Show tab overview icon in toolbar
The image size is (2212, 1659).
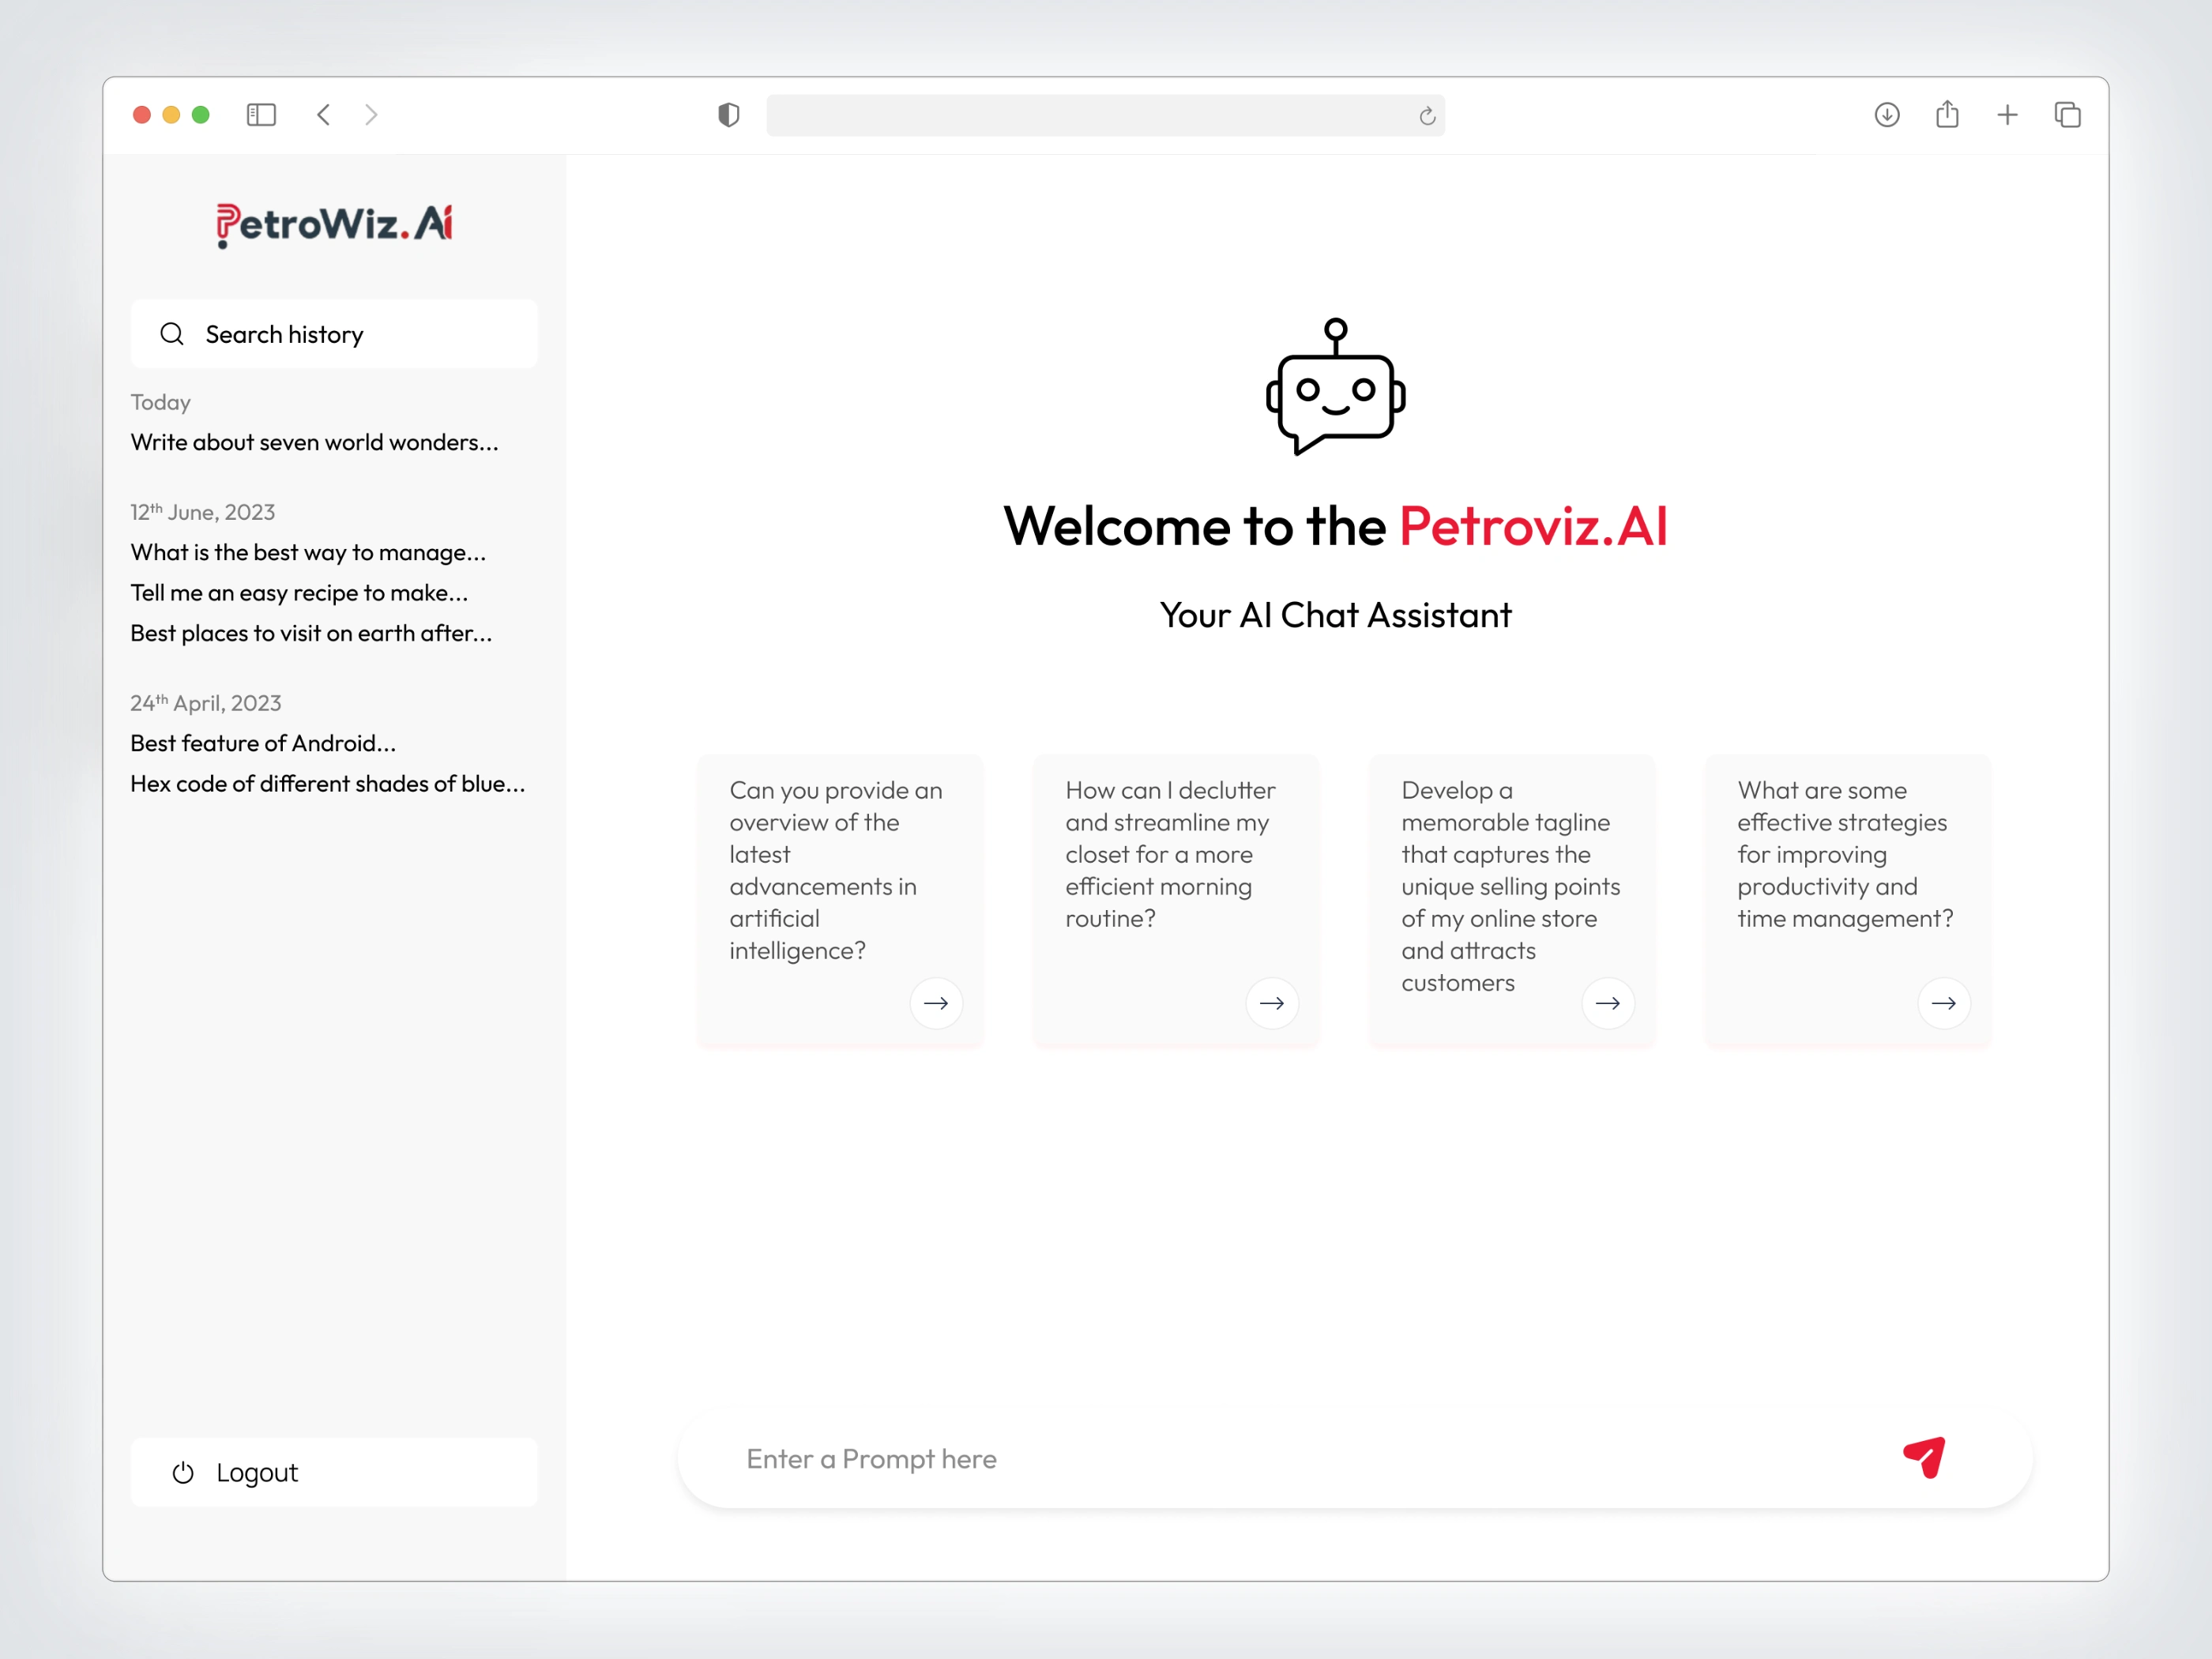(x=2067, y=115)
